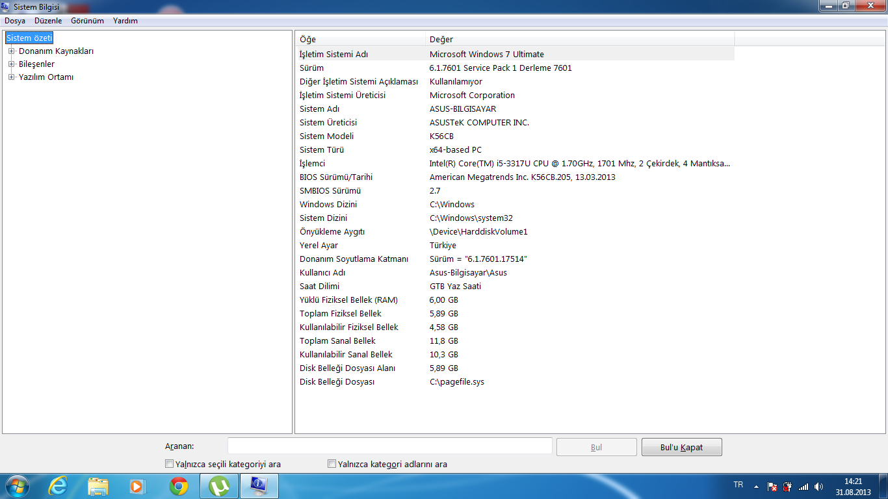Select the Donanım Soyutlama Katmanı row
Viewport: 888px width, 499px height.
(516, 259)
